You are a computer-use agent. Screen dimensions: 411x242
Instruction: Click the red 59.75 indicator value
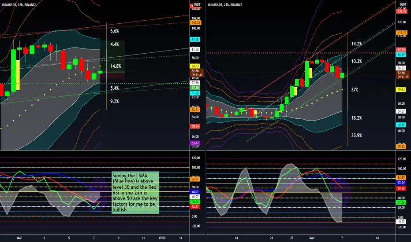(x=401, y=188)
